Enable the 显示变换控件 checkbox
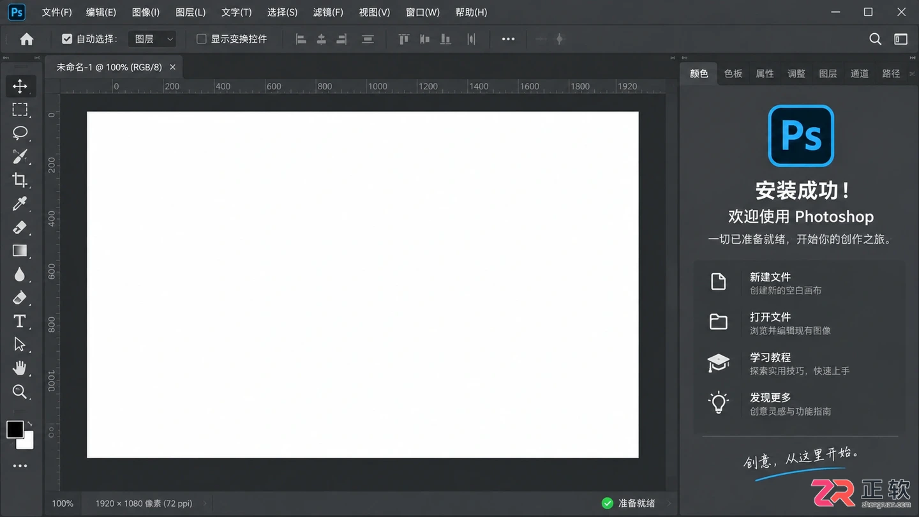 click(x=201, y=39)
